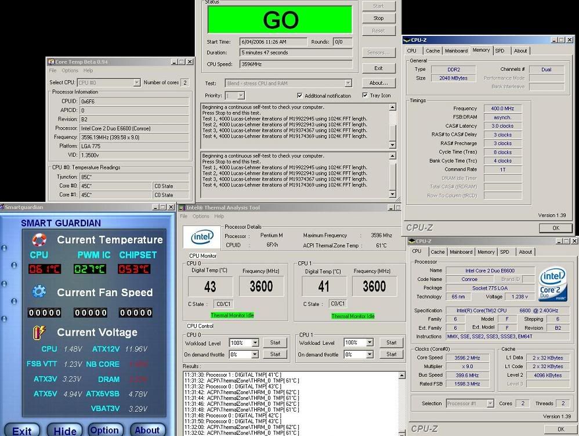Click the Processor field reading Intel Core 2 Duo E6600 (Conroe)
The height and width of the screenshot is (436, 579).
tap(135, 128)
